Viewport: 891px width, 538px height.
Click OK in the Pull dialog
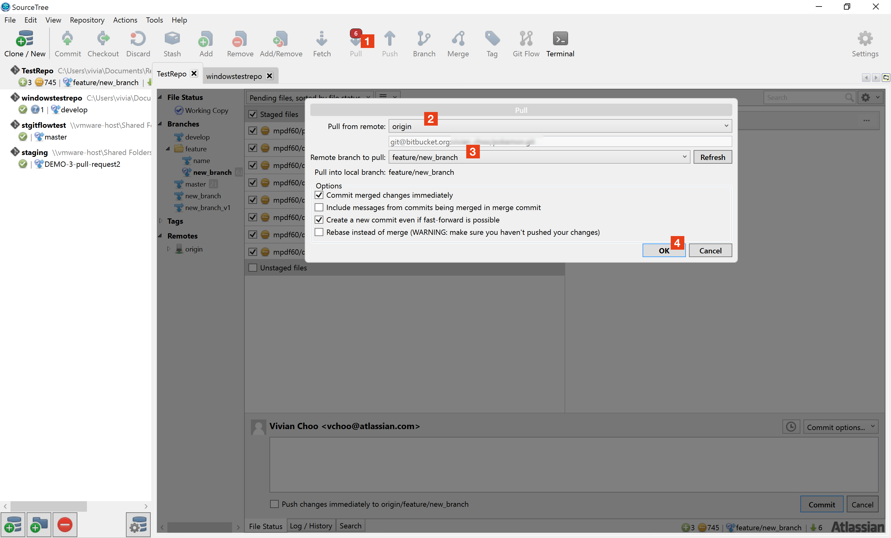coord(664,251)
